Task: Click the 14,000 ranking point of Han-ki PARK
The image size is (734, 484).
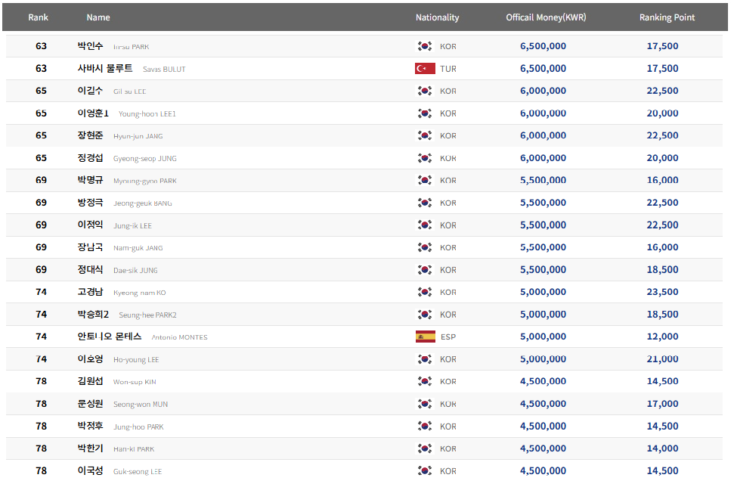Action: (662, 448)
